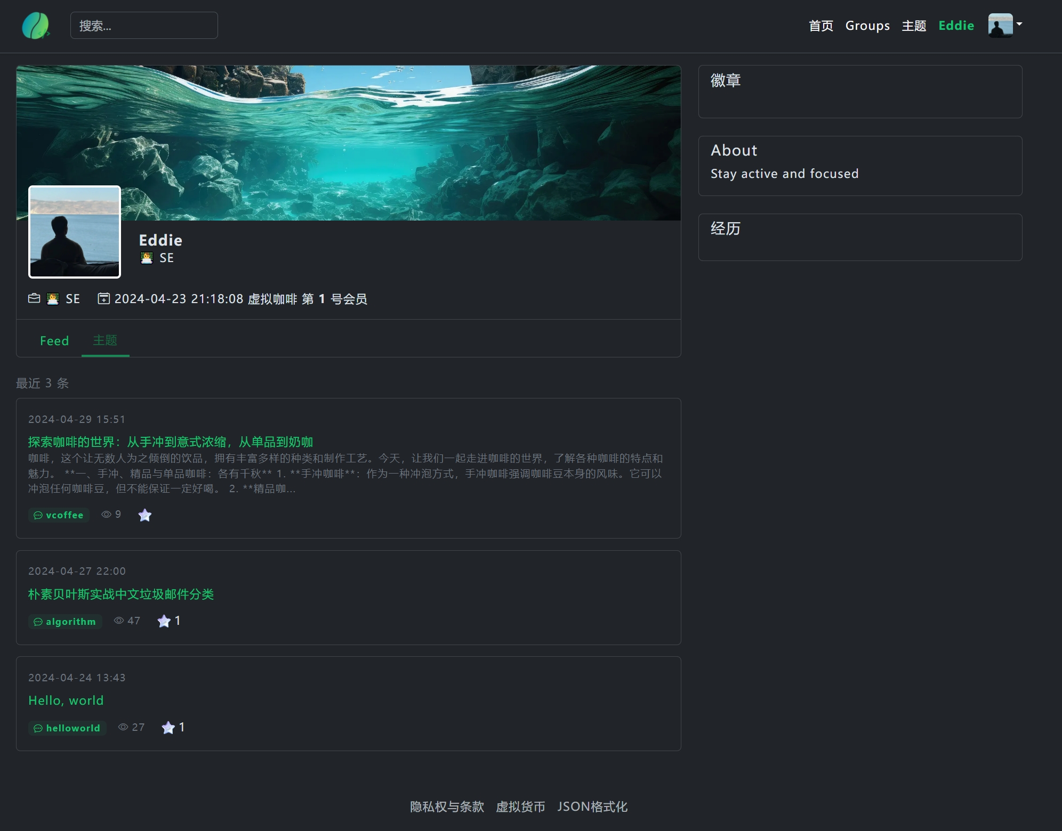Select the 主题 profile tab
1062x831 pixels.
[x=105, y=340]
